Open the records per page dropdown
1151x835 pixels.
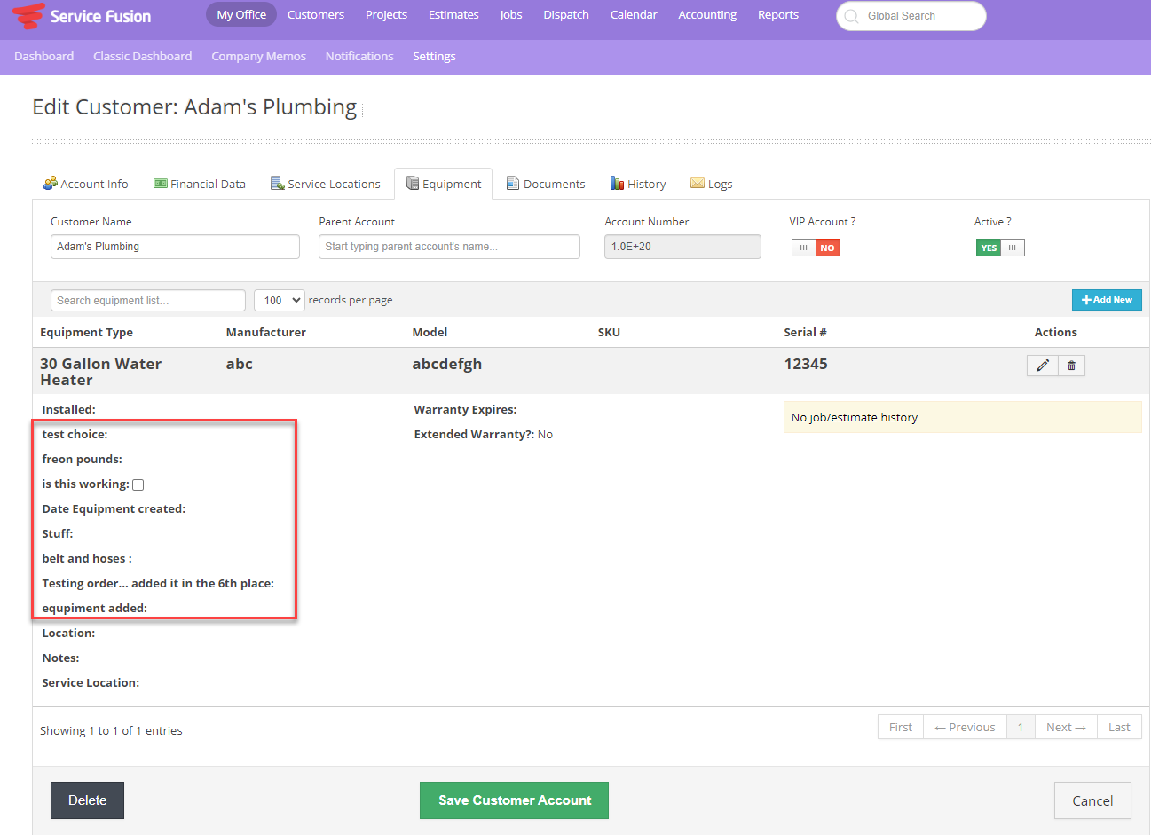[280, 300]
